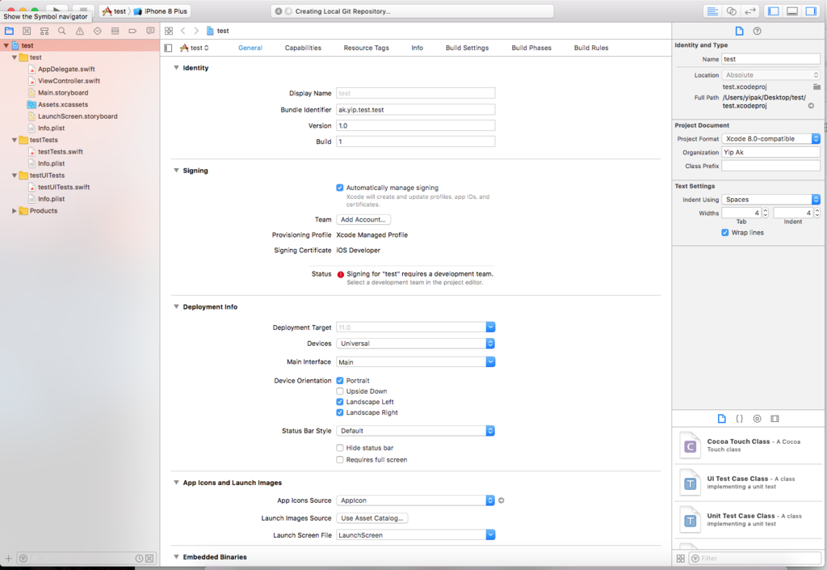Show the File inspector
Viewport: 827px width, 570px height.
click(x=740, y=32)
